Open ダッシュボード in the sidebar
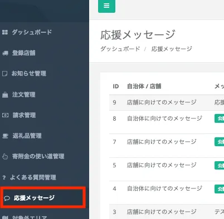The height and width of the screenshot is (219, 224). coord(32,32)
